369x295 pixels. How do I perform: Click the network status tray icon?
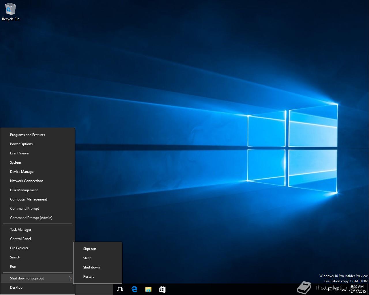[330, 289]
